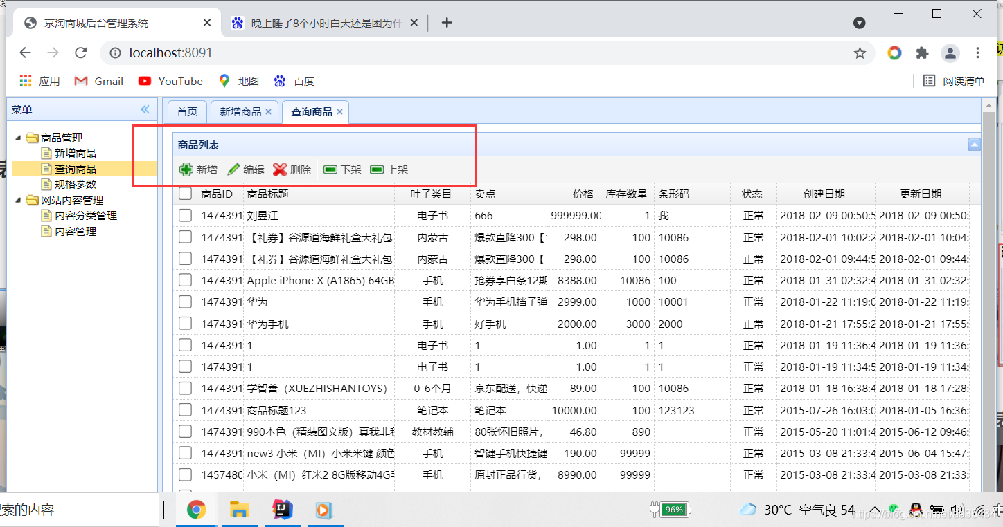
Task: Click the red X 删除 icon
Action: [x=280, y=169]
